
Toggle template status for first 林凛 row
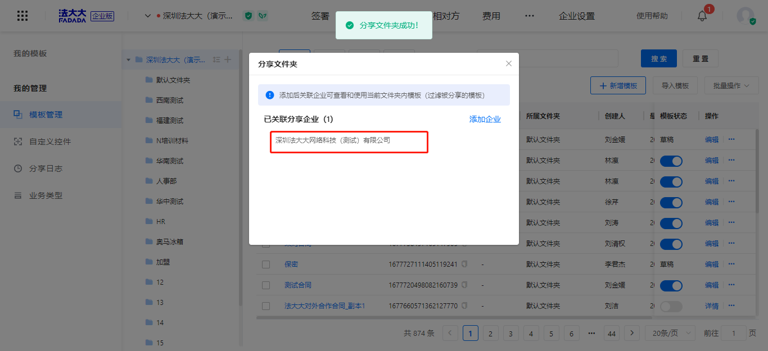coord(671,161)
